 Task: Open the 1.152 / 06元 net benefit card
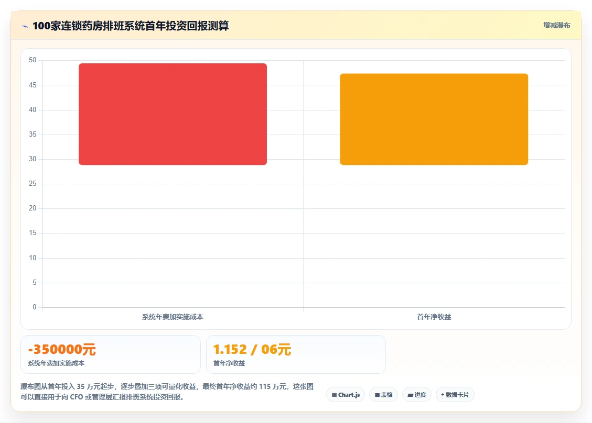pos(296,354)
